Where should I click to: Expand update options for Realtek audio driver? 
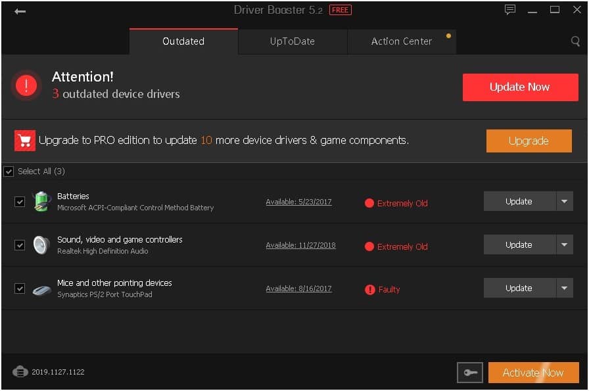coord(564,244)
